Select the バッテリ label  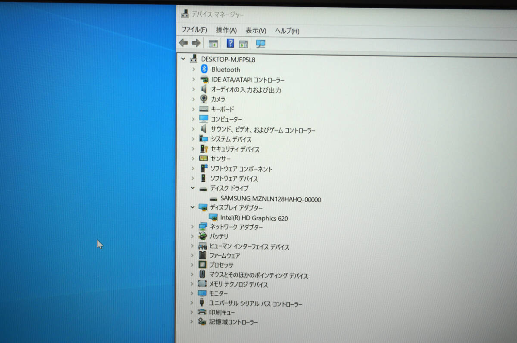[x=219, y=237]
